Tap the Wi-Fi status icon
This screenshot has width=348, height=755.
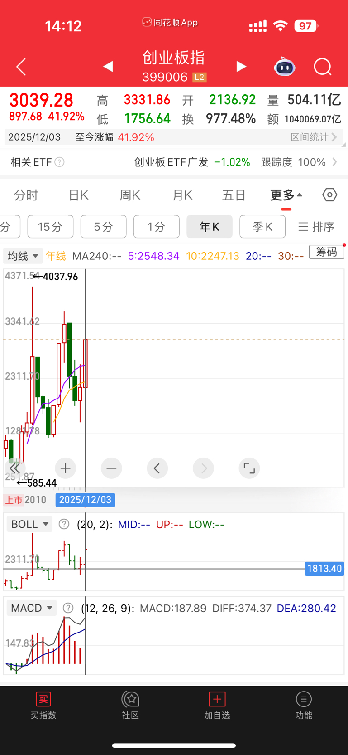click(x=281, y=26)
